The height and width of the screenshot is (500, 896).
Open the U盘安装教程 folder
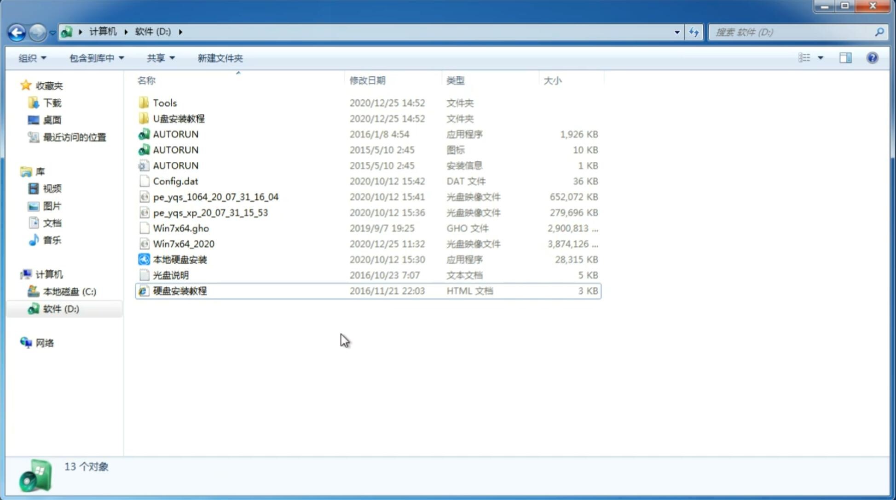(x=179, y=119)
